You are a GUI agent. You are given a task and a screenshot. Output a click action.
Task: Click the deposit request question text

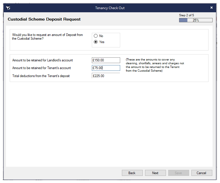pyautogui.click(x=47, y=37)
